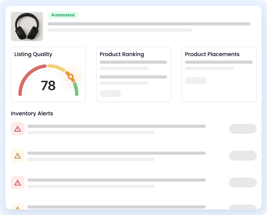Click the yellow segment of the gauge
The width and height of the screenshot is (267, 215).
56,67
